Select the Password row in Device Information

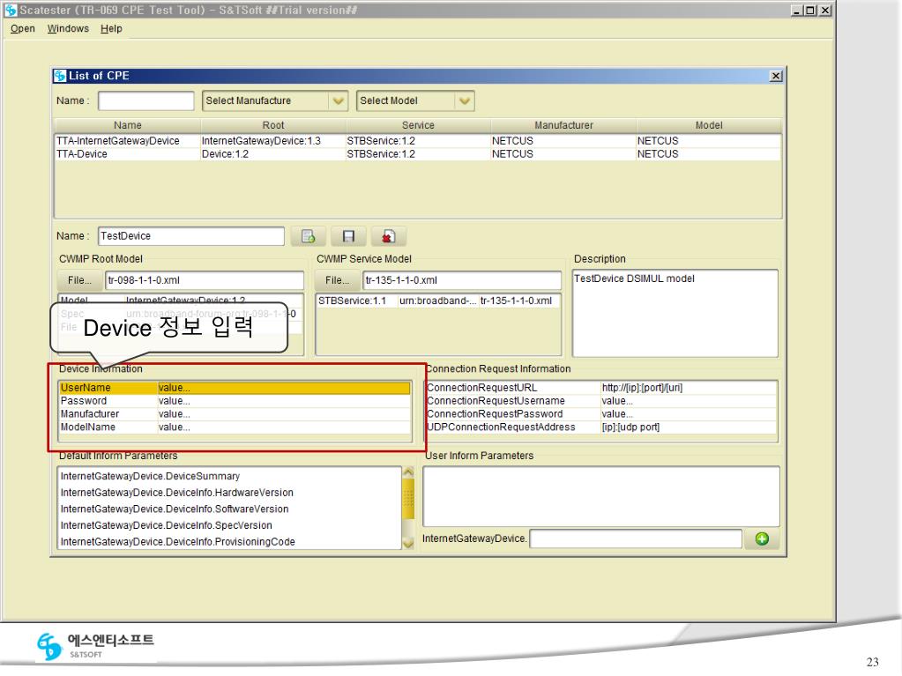[235, 401]
